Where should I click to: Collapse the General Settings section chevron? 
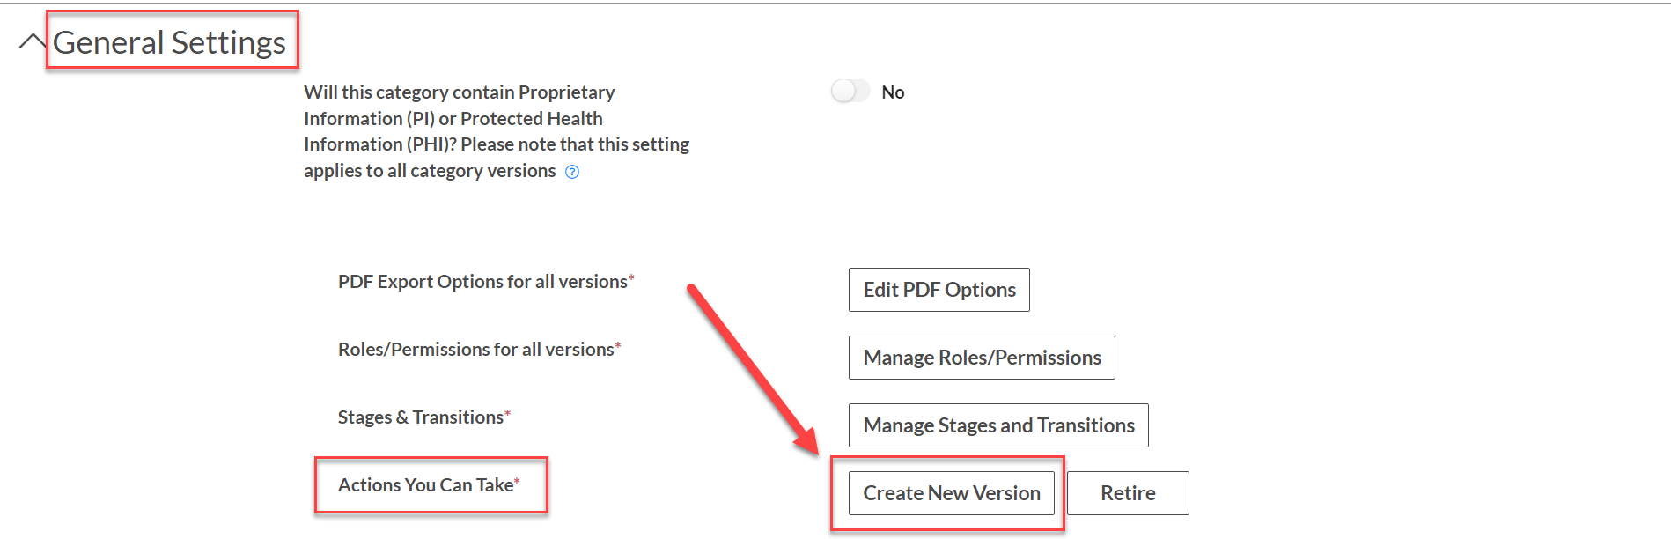pos(33,41)
